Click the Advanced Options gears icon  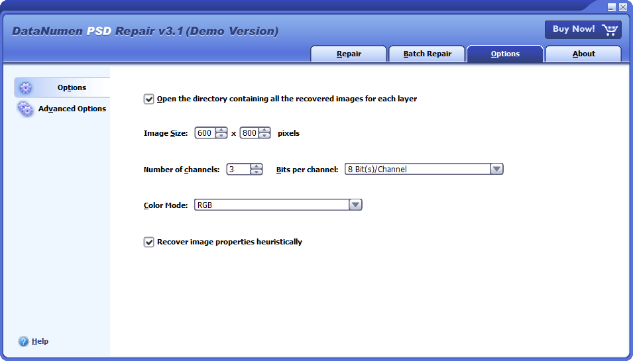(x=25, y=109)
